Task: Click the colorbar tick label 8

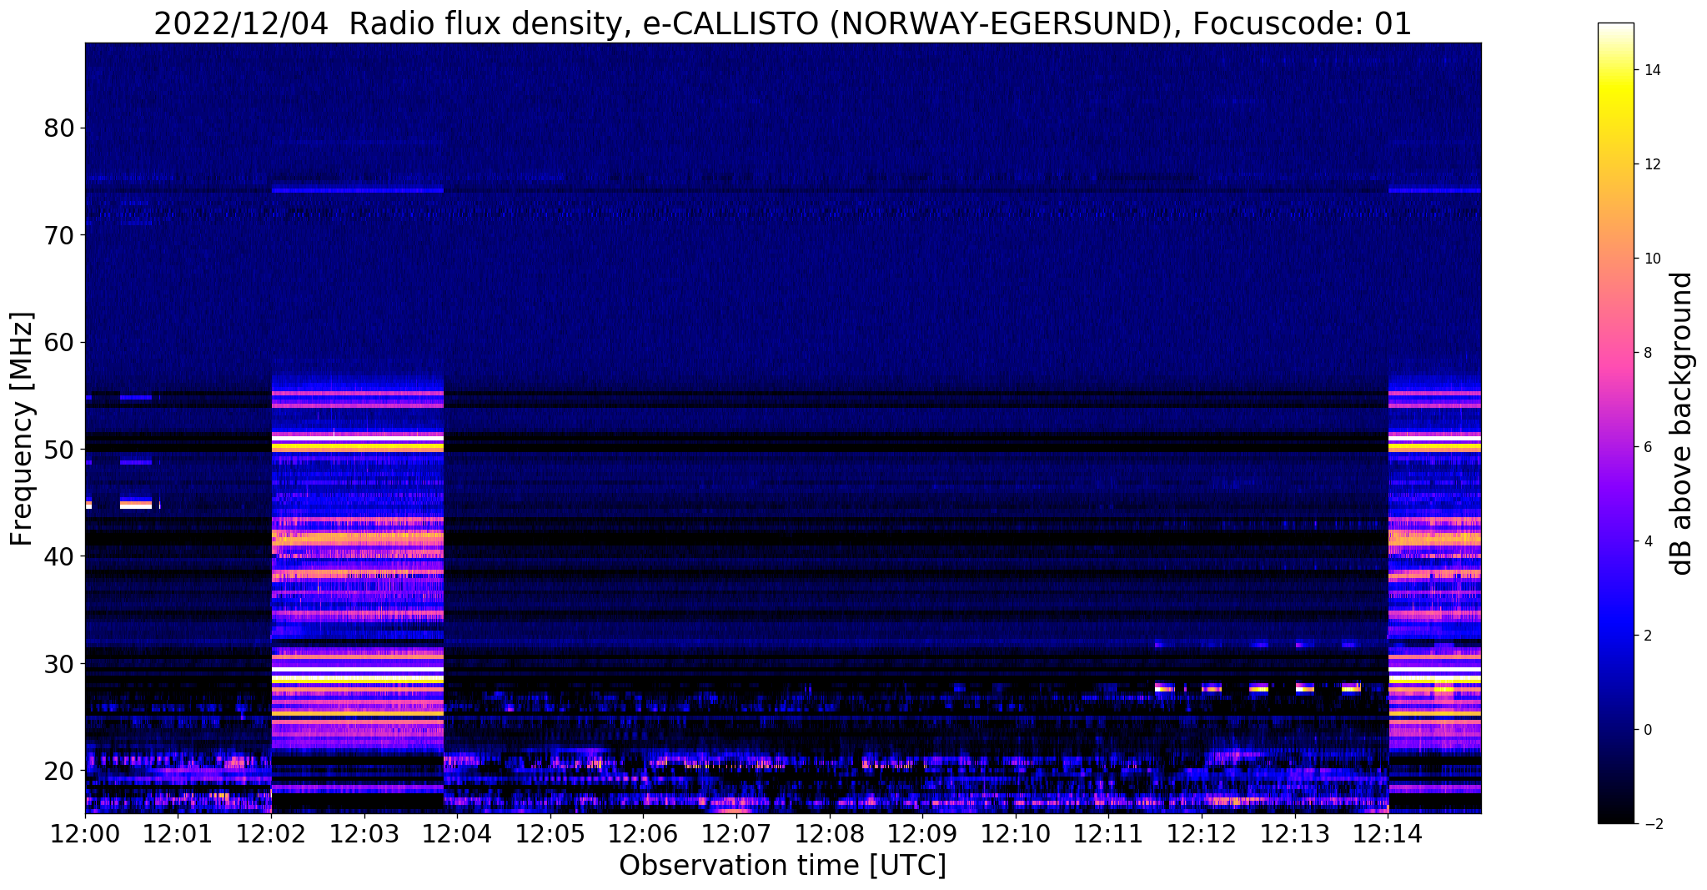Action: coord(1648,353)
